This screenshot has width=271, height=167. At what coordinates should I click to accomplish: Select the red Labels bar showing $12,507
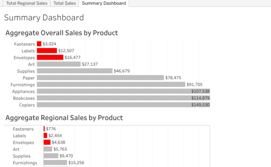[x=47, y=51]
